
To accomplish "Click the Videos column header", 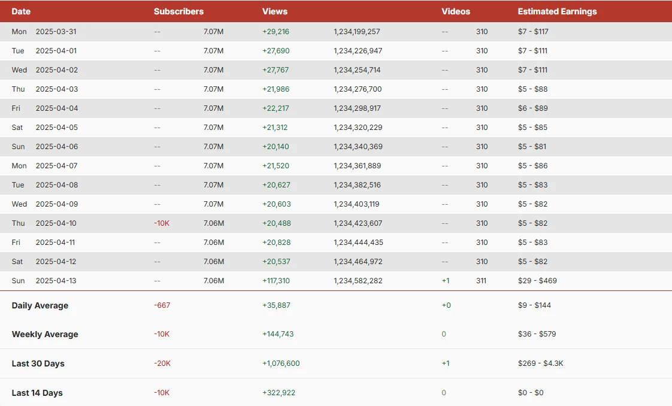I will (456, 11).
